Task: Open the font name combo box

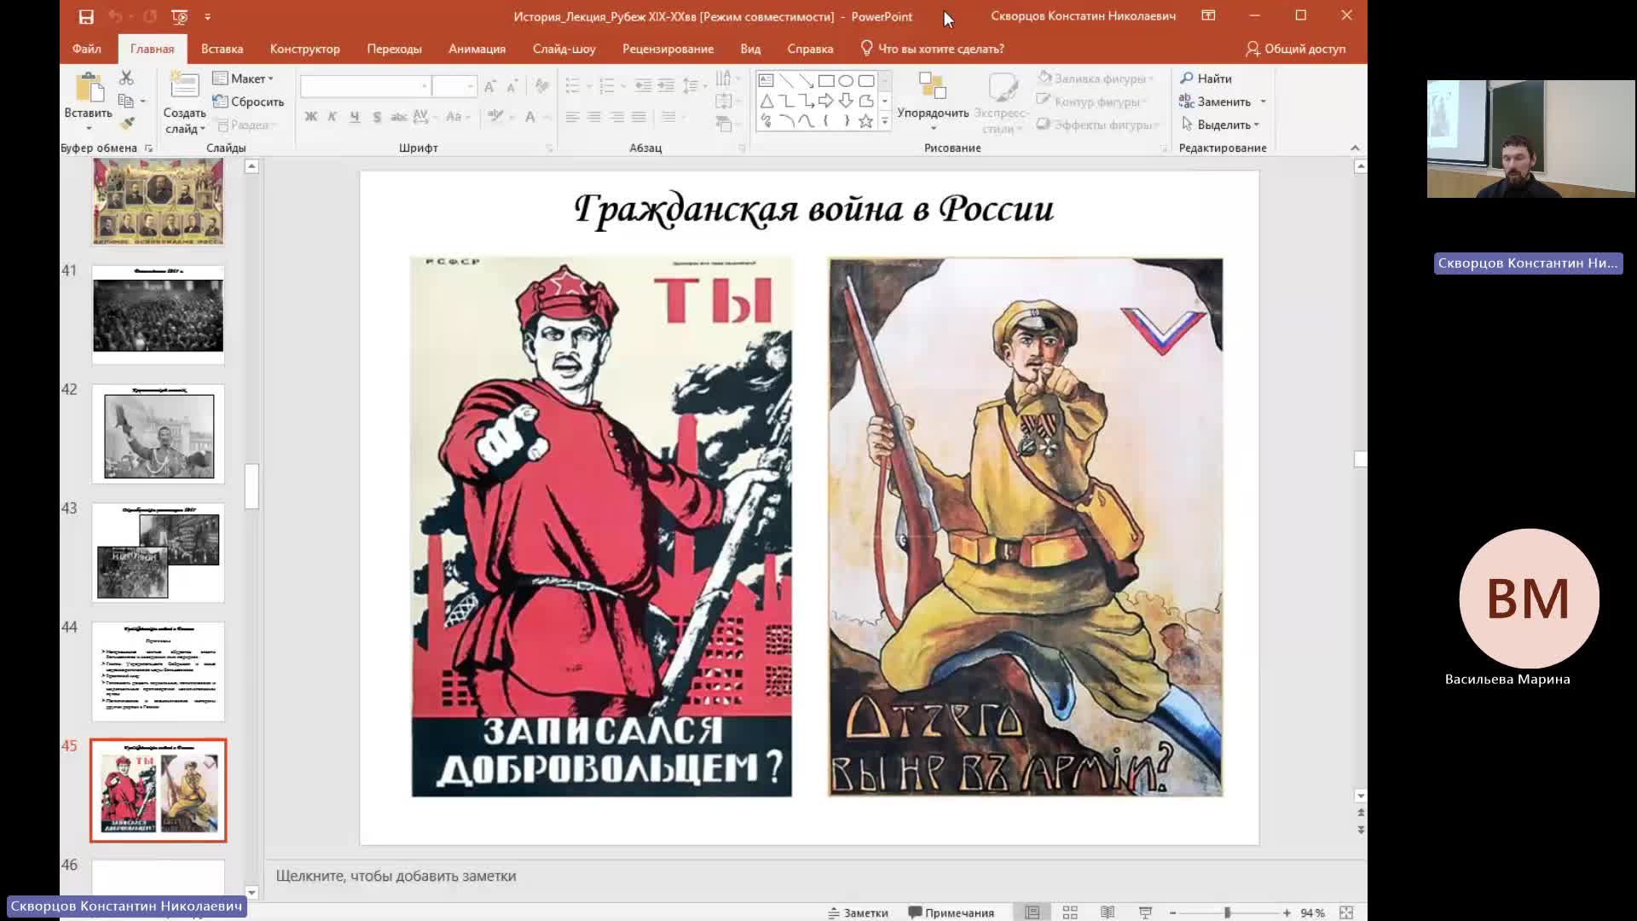Action: click(365, 86)
